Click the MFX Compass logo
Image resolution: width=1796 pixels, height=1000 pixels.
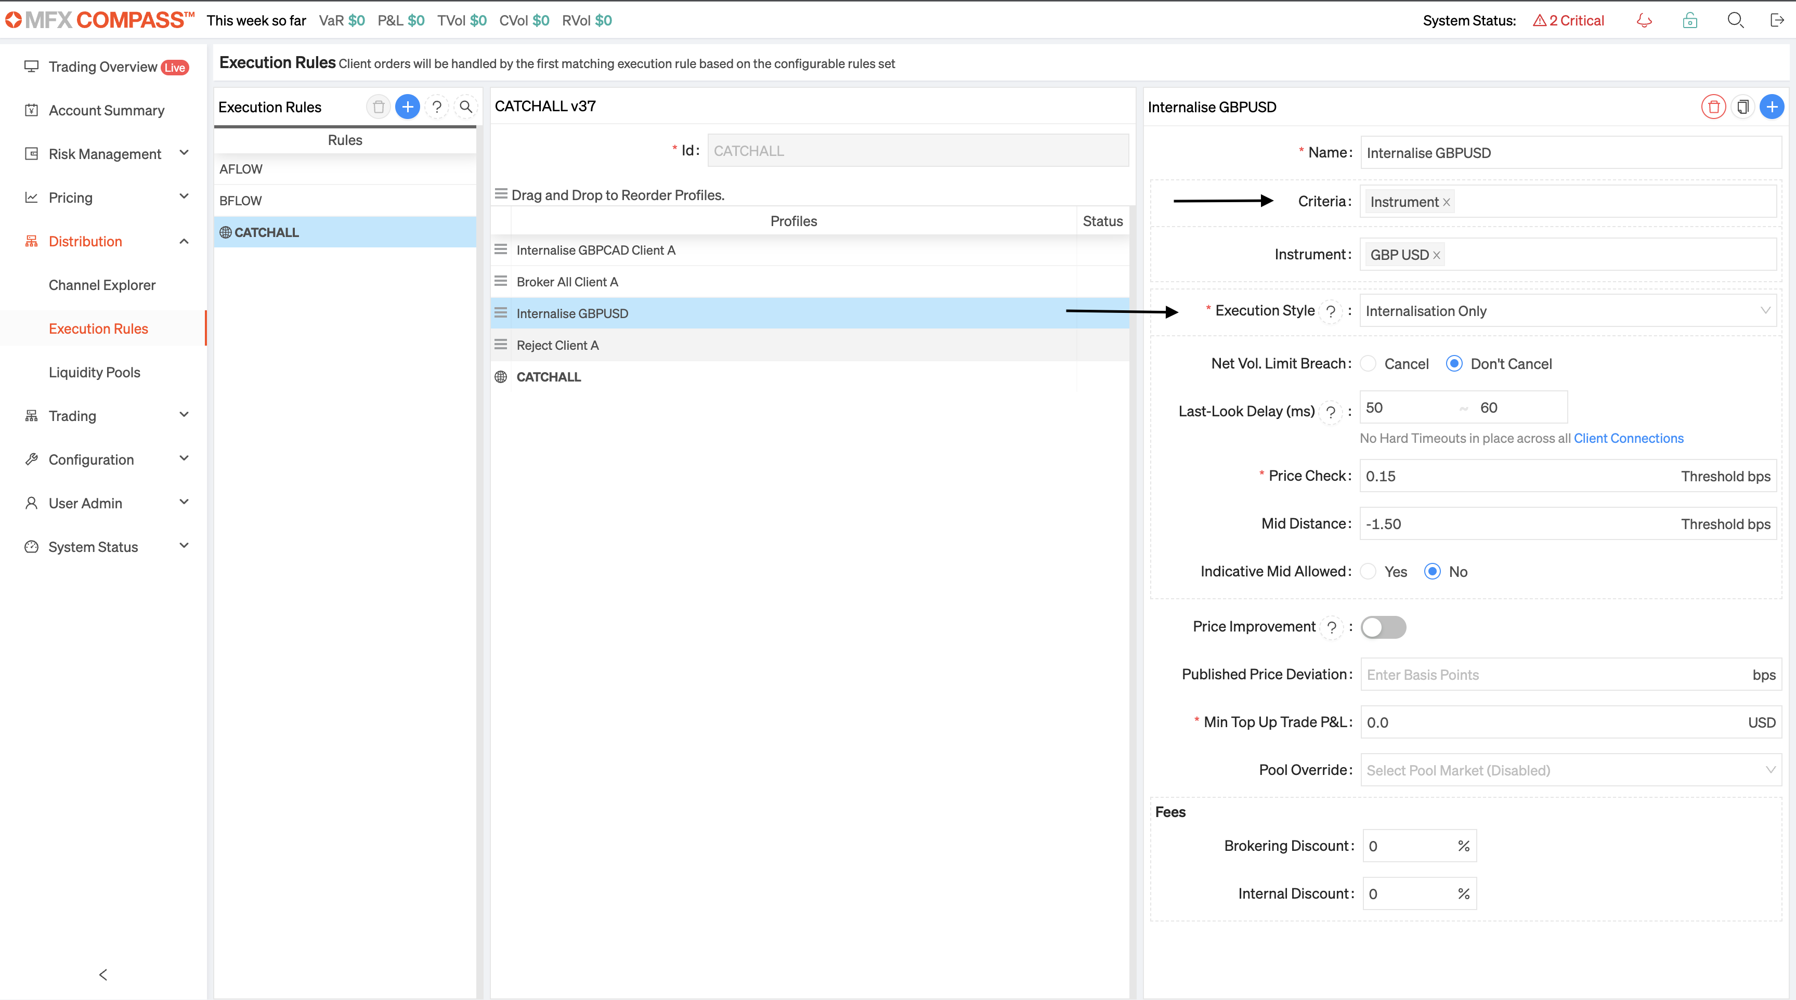(100, 20)
